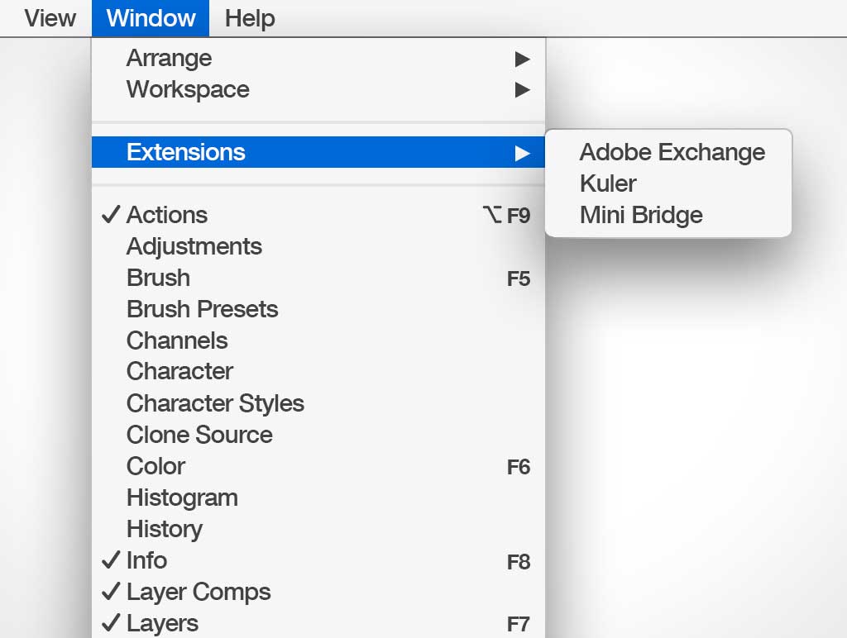Show the Character Styles panel
Viewport: 847px width, 638px height.
pos(215,404)
